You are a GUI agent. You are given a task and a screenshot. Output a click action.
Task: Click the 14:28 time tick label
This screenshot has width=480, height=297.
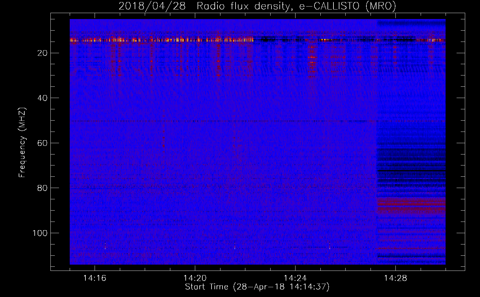[x=395, y=278]
